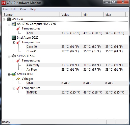Image resolution: width=130 pixels, height=125 pixels.
Task: Click the Intel Atom D525 chip icon
Action: pos(14,38)
